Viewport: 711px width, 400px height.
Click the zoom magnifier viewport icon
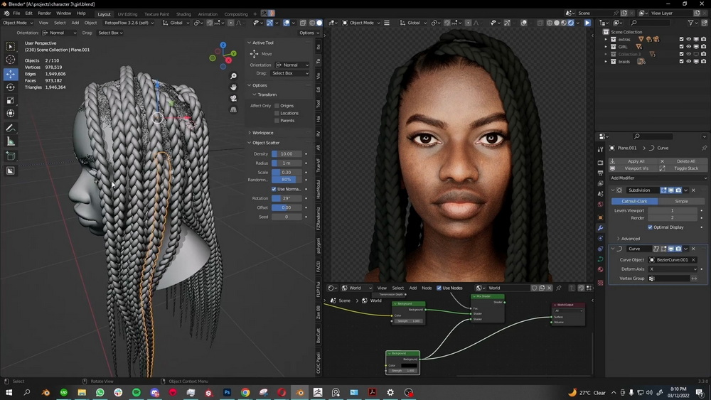click(x=233, y=76)
